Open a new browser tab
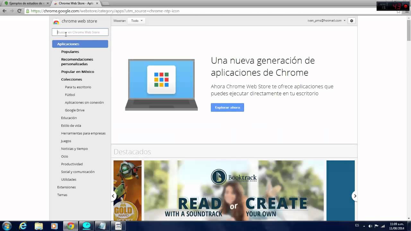The image size is (411, 231). click(105, 3)
